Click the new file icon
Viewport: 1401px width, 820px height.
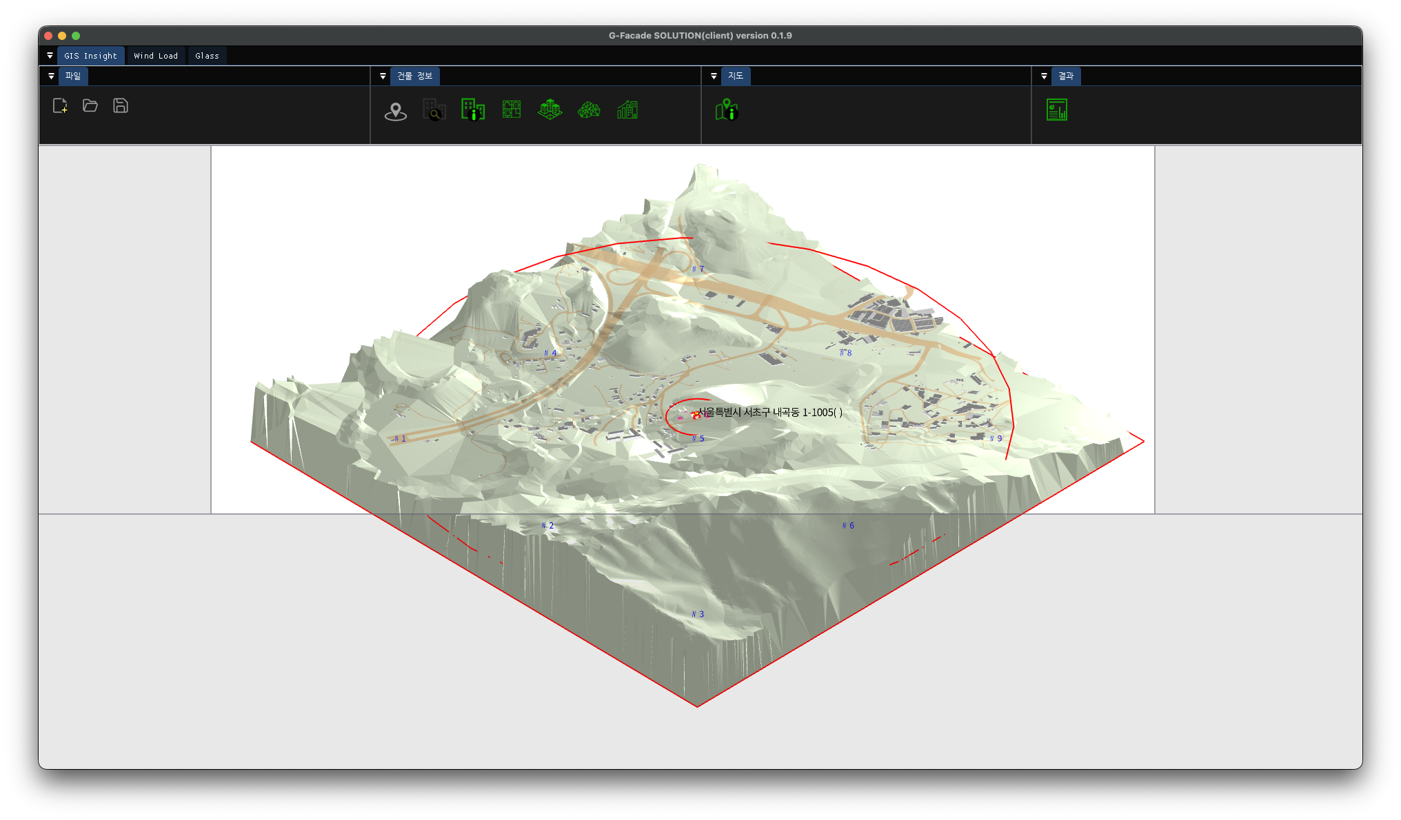click(60, 105)
